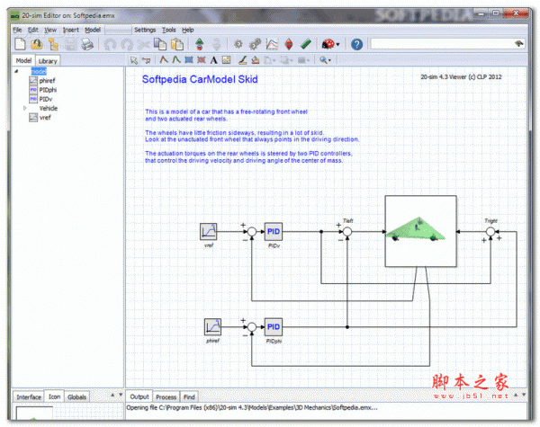This screenshot has width=540, height=427.
Task: Expand the Vehicle tree node
Action: pyautogui.click(x=25, y=108)
